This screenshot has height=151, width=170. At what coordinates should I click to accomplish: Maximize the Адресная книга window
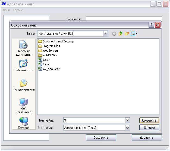(159, 4)
